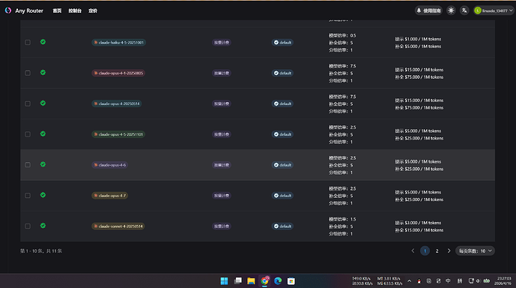This screenshot has width=516, height=288.
Task: Click the claude-opus-4-6 model tag
Action: coord(109,165)
